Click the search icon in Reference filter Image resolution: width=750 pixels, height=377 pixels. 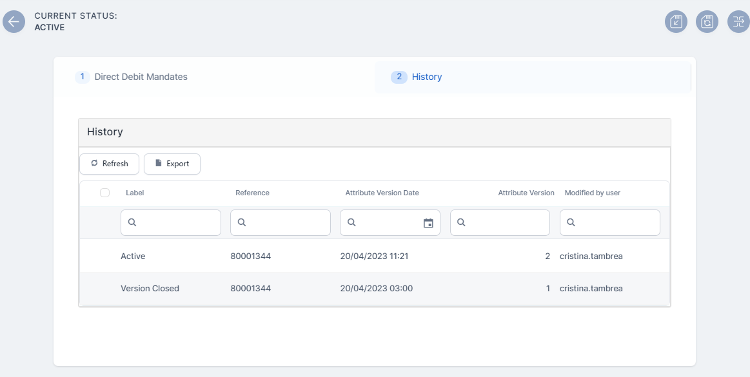pyautogui.click(x=242, y=222)
